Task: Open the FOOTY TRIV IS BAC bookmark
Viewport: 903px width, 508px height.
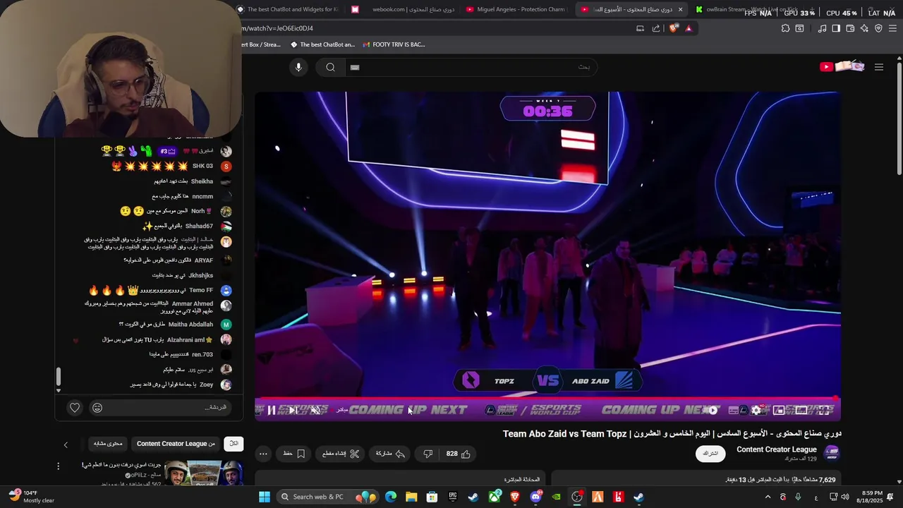Action: coord(394,44)
